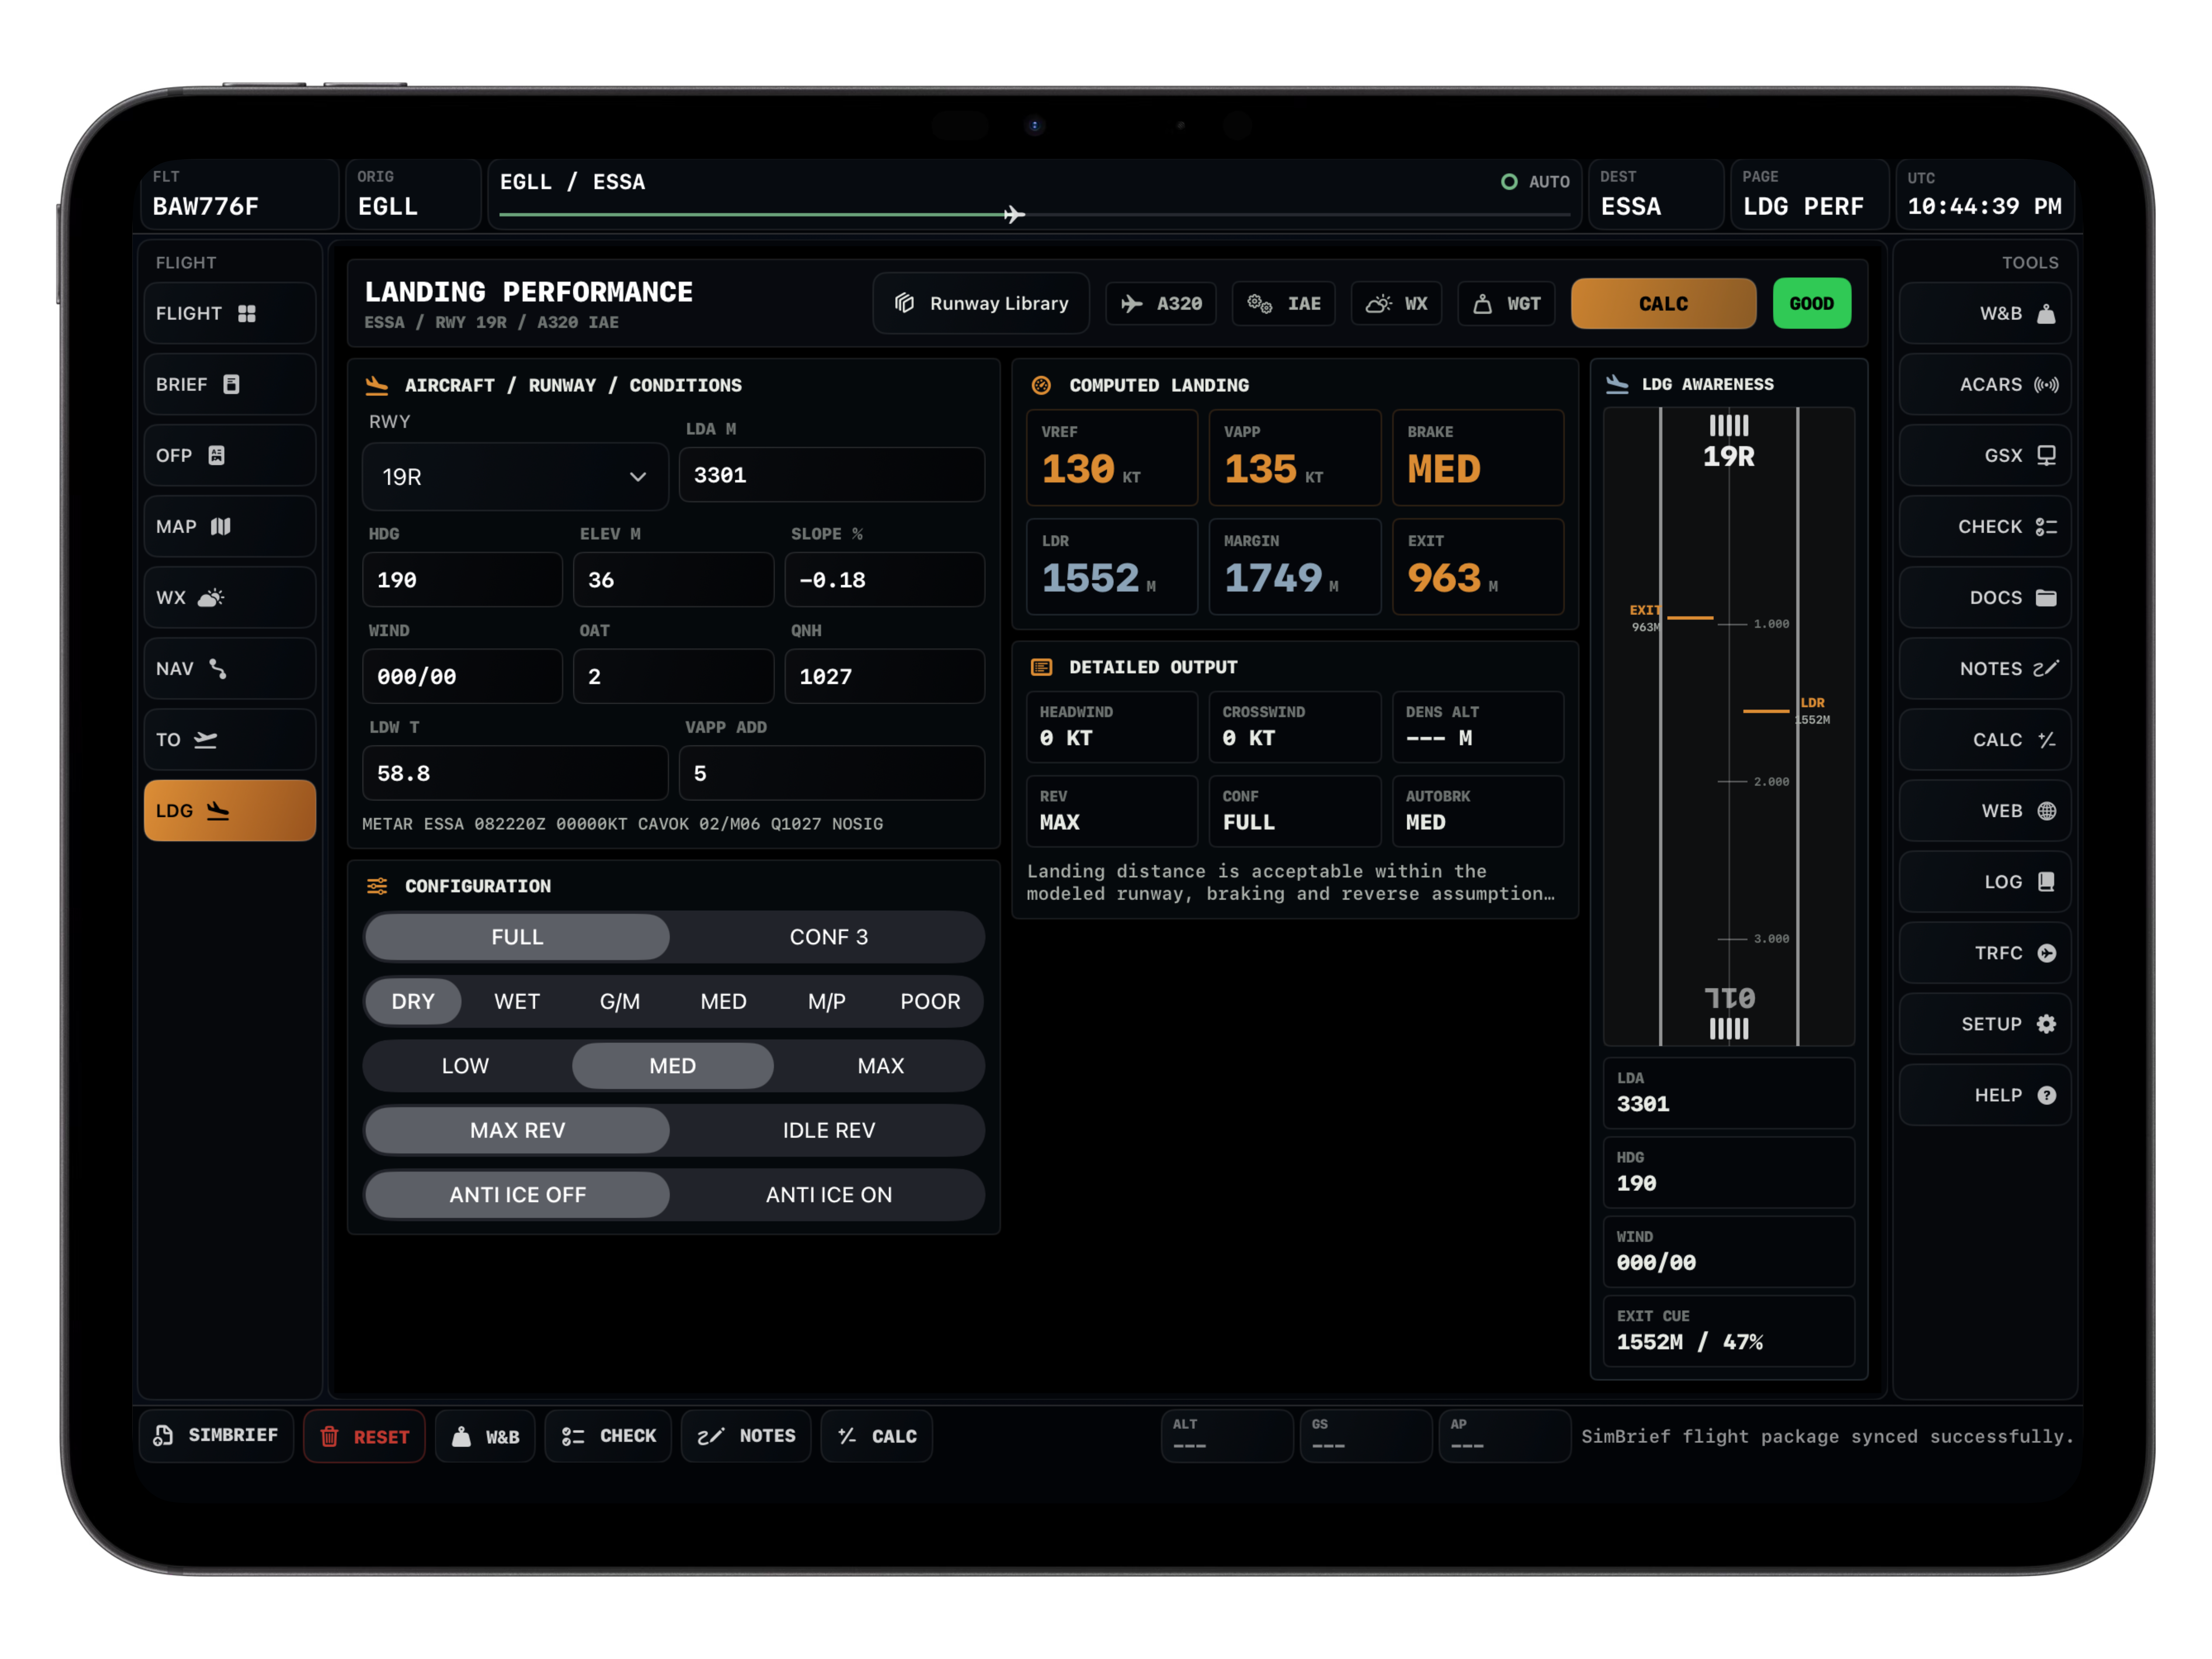Select FULL flap configuration
Image resolution: width=2212 pixels, height=1659 pixels.
coord(517,937)
